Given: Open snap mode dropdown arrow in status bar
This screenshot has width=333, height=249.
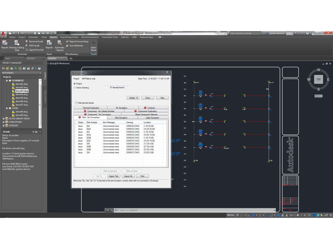Looking at the screenshot, I should point(245,215).
